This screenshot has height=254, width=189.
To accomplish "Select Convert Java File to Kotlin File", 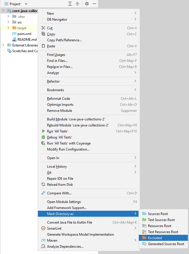I will tap(89, 222).
